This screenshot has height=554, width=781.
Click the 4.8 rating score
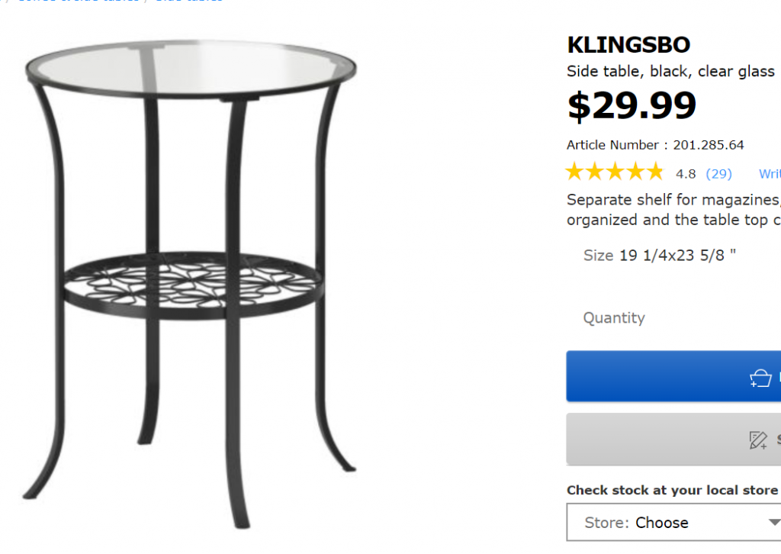coord(686,174)
